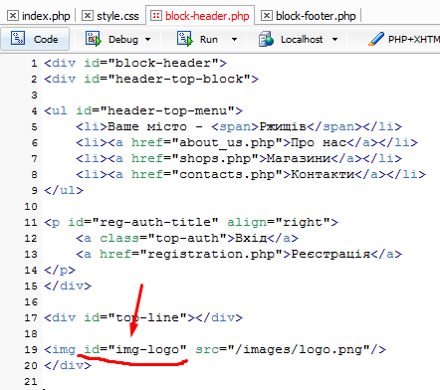Click the Debug button label
The image size is (440, 390).
(123, 40)
